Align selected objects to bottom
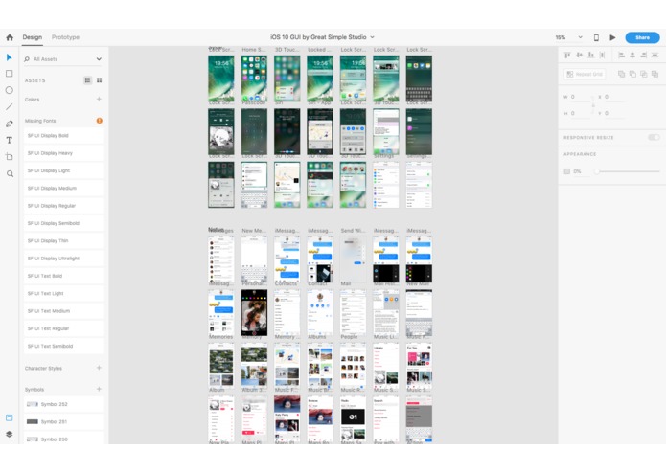Image resolution: width=666 pixels, height=473 pixels. pyautogui.click(x=590, y=56)
